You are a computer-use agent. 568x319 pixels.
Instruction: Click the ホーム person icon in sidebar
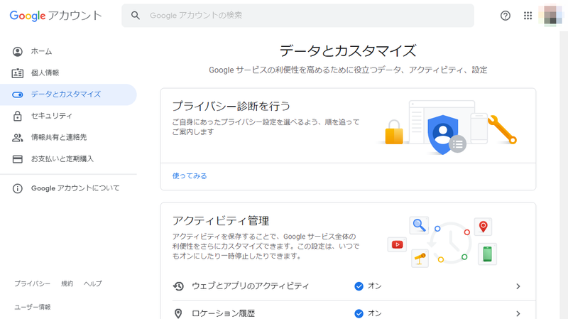17,51
